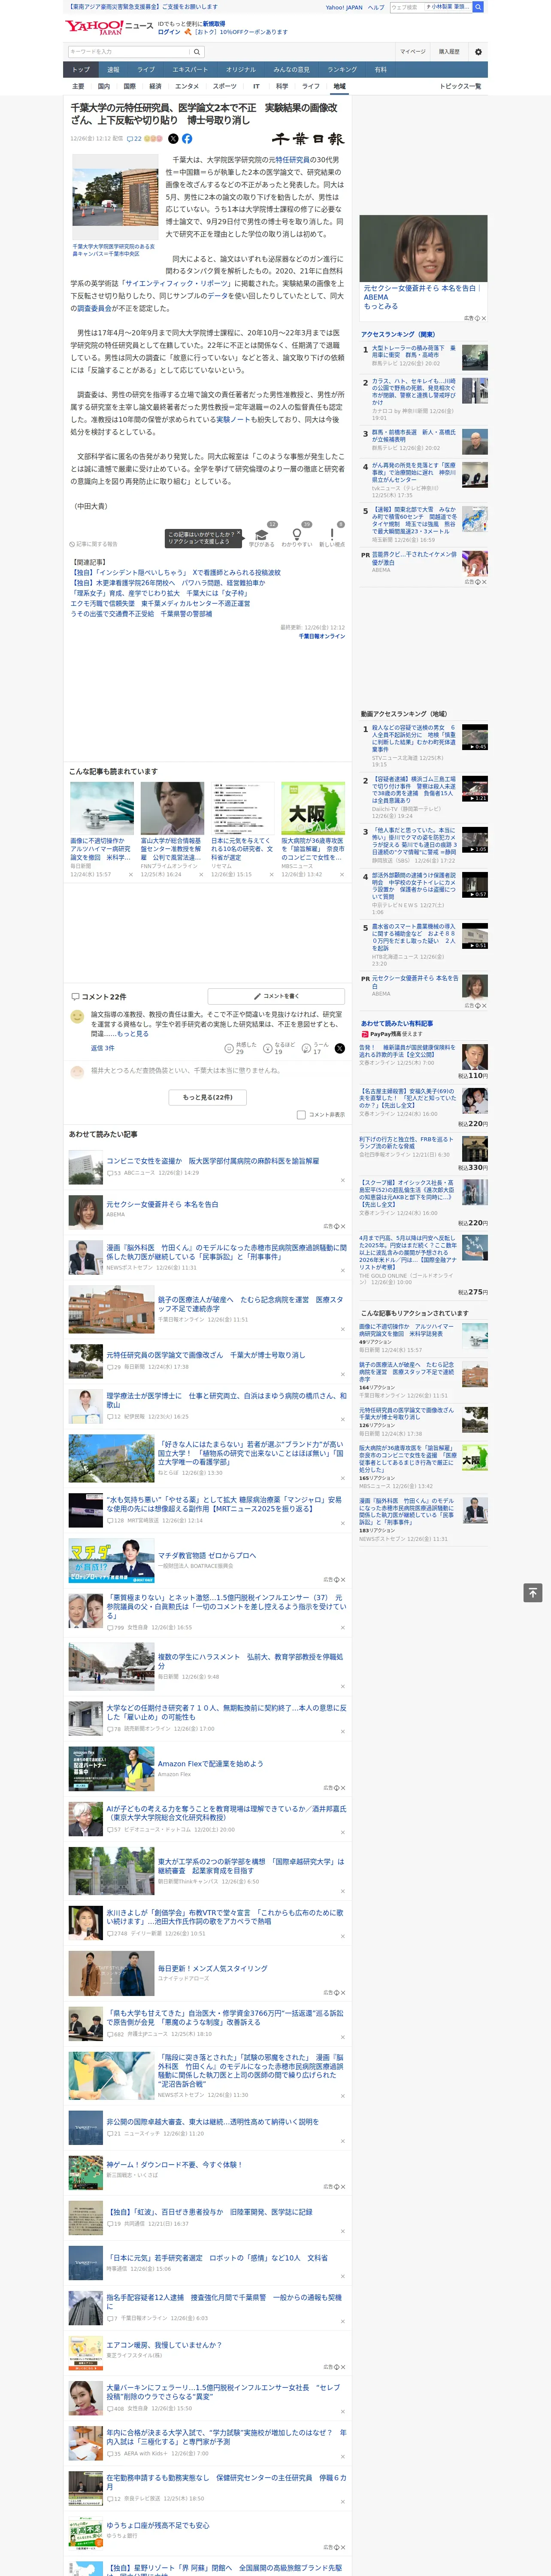Open settings gear icon in header
551x2576 pixels.
point(478,52)
